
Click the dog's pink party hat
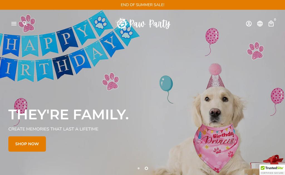click(x=215, y=76)
